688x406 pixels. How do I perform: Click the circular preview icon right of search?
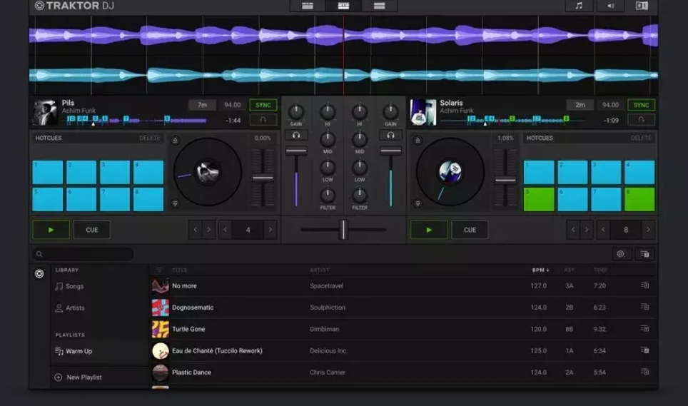coord(620,254)
